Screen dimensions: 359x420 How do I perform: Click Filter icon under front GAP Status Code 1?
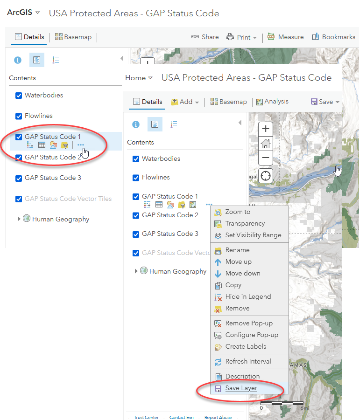click(182, 205)
